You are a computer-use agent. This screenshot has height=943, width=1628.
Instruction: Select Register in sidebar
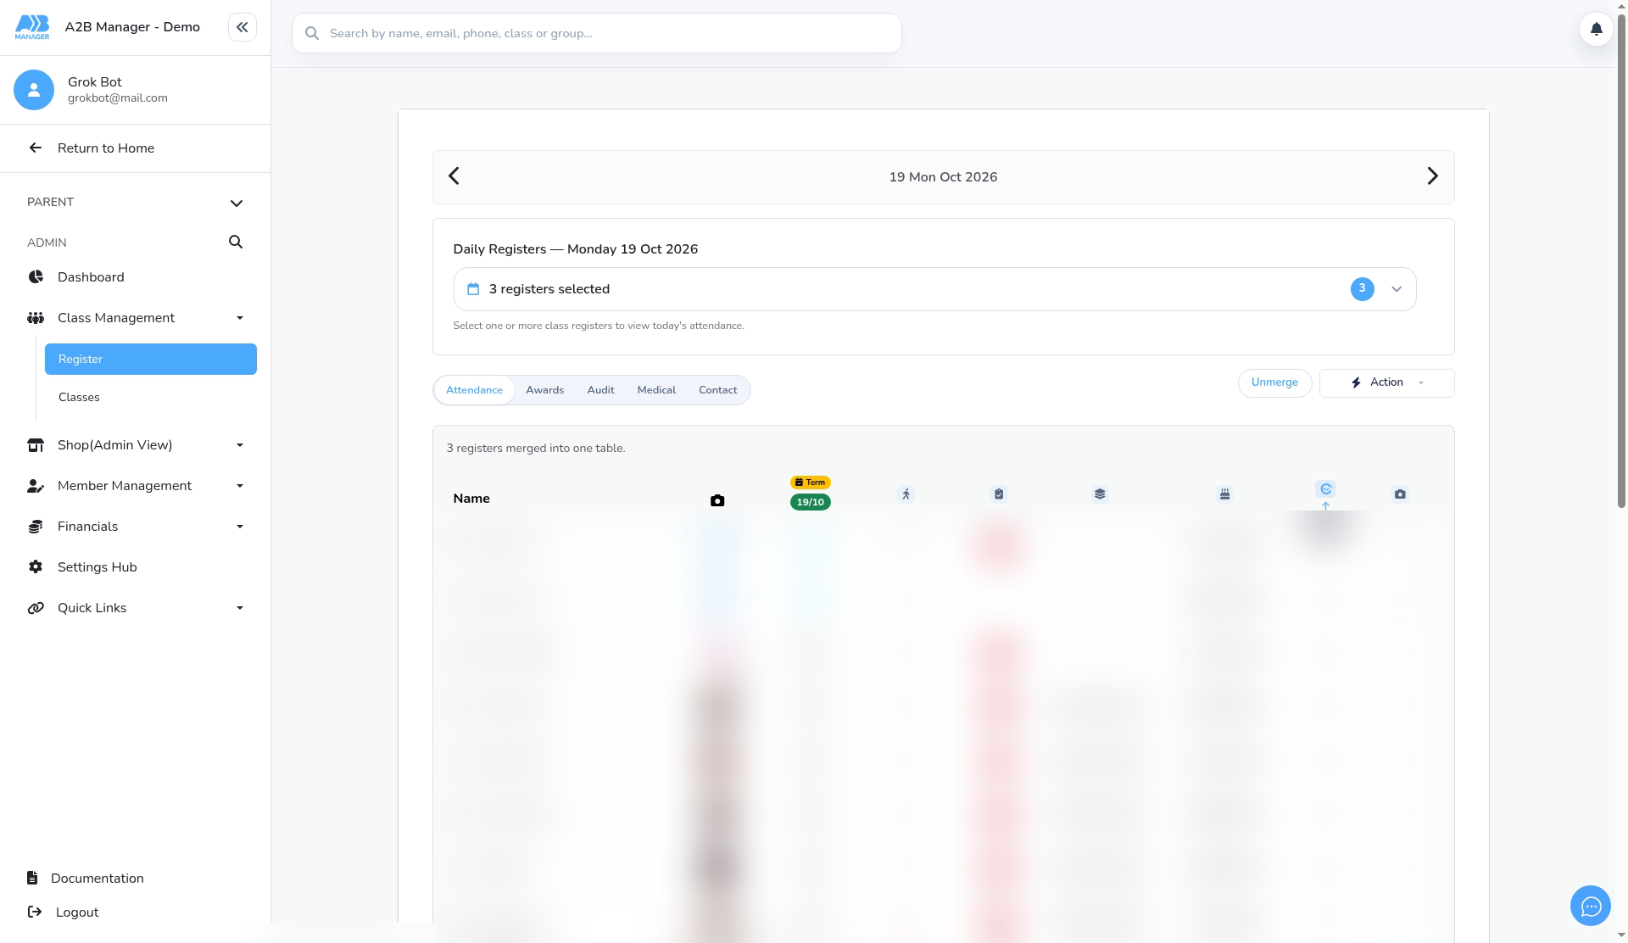[x=151, y=359]
